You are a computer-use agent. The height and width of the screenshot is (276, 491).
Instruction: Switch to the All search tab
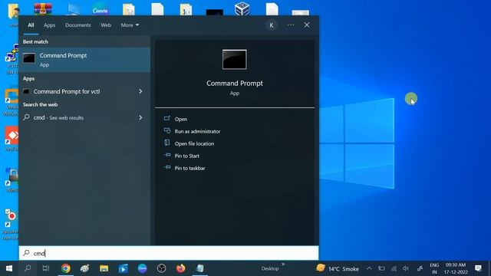(x=31, y=25)
